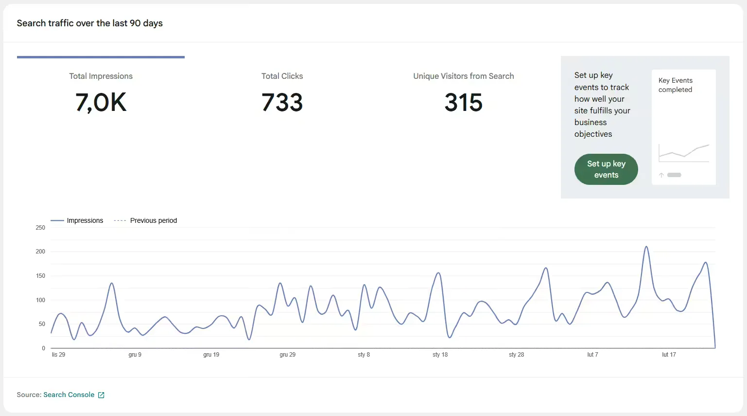Click the lis 29 date label on axis

58,355
